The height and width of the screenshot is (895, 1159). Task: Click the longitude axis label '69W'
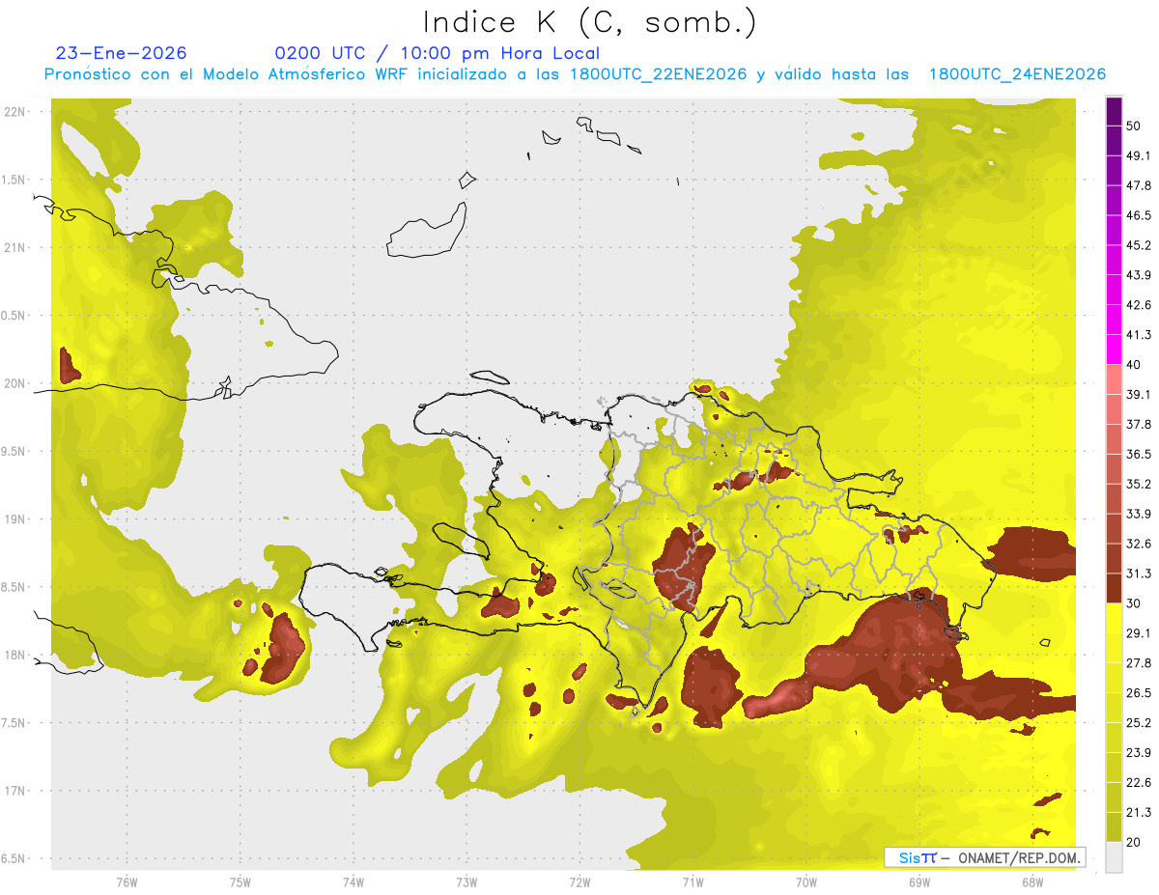tap(919, 882)
